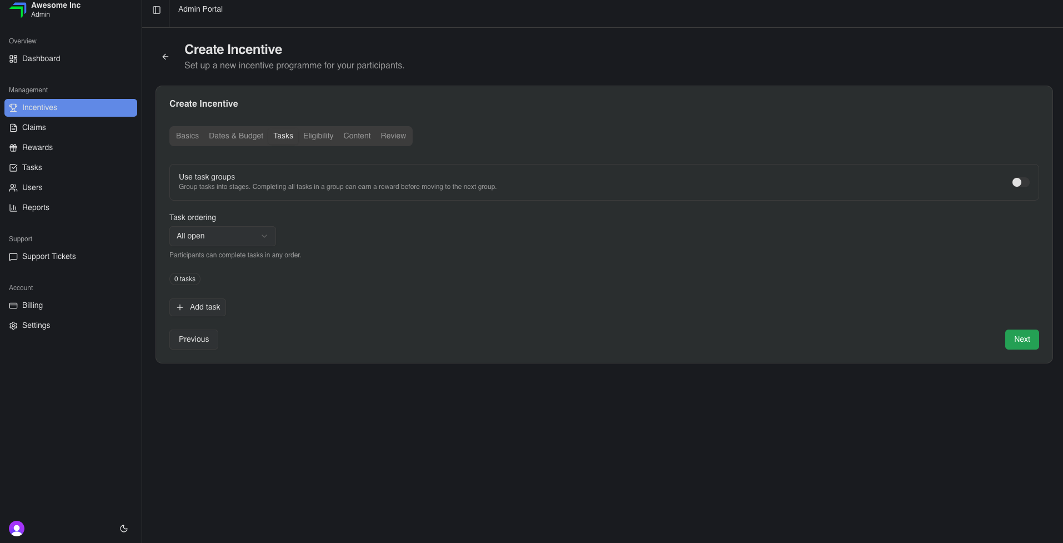Viewport: 1063px width, 543px height.
Task: Open the Content tab
Action: point(357,136)
